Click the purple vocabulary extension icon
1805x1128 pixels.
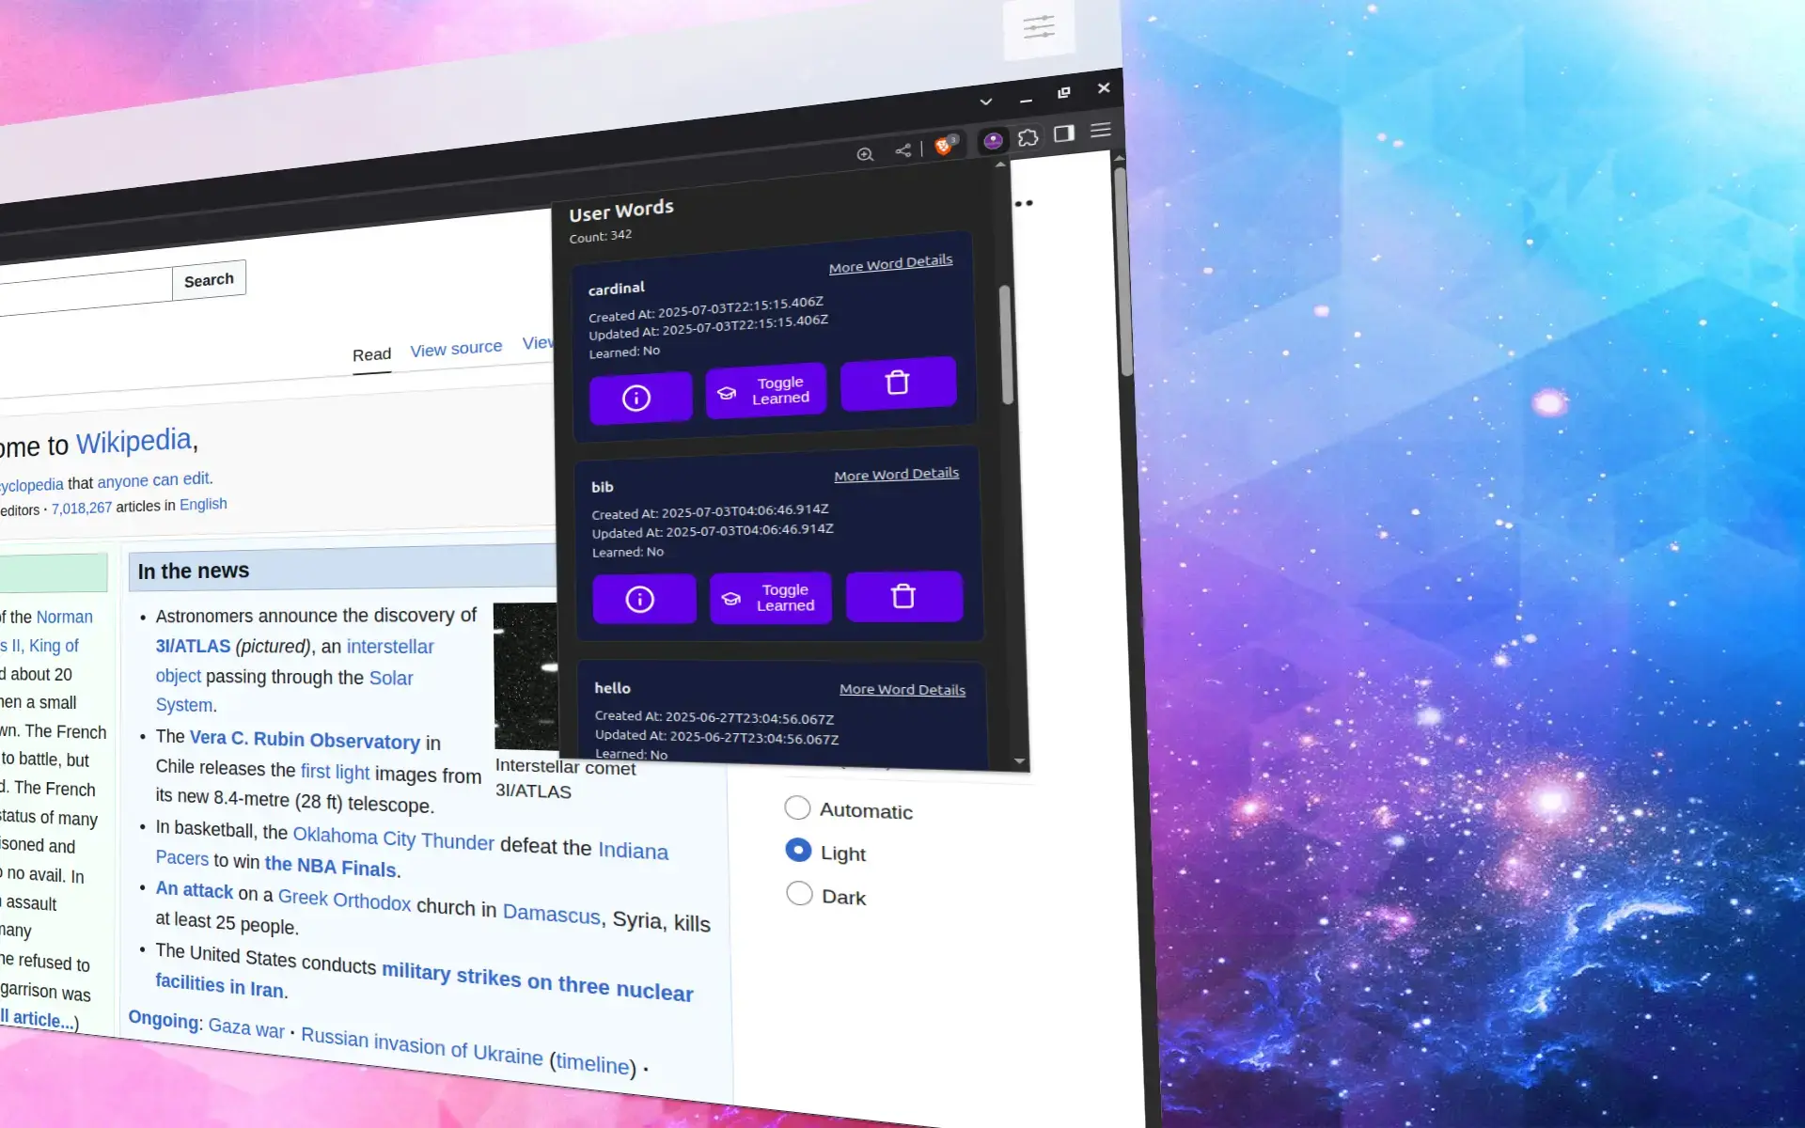(x=993, y=141)
